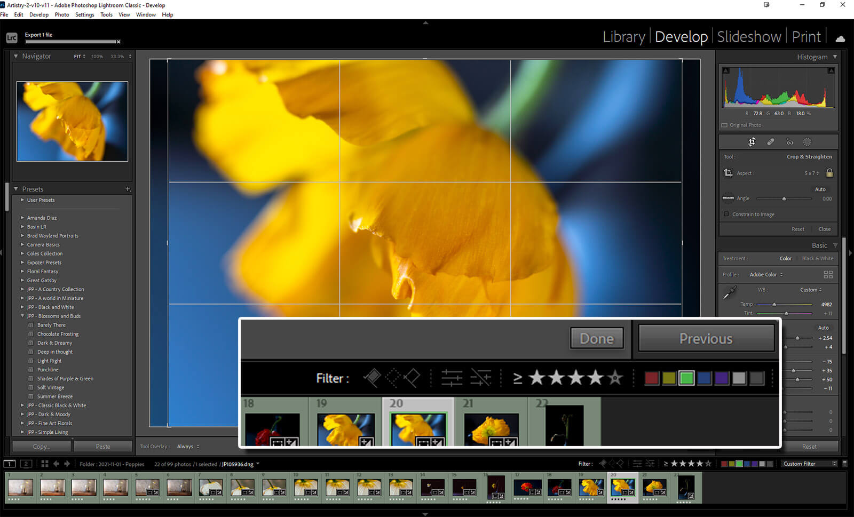Viewport: 854px width, 517px height.
Task: Expand the Floral Fantasy preset group
Action: click(x=22, y=272)
